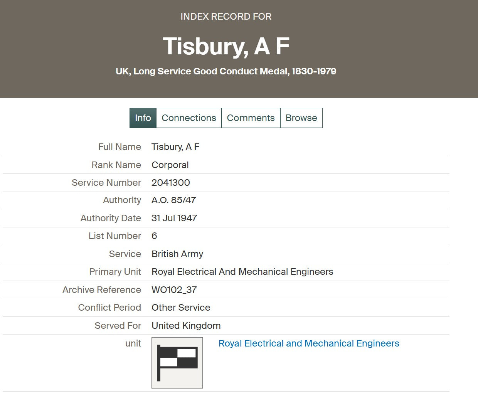Viewport: 478px width, 397px height.
Task: Select the Browse tab
Action: click(301, 118)
